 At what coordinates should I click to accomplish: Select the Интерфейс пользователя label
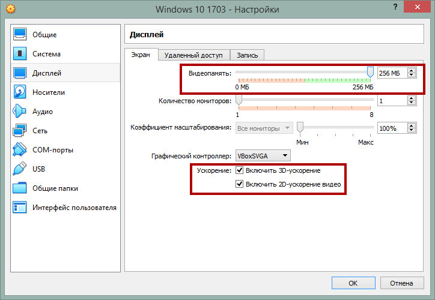coord(75,208)
